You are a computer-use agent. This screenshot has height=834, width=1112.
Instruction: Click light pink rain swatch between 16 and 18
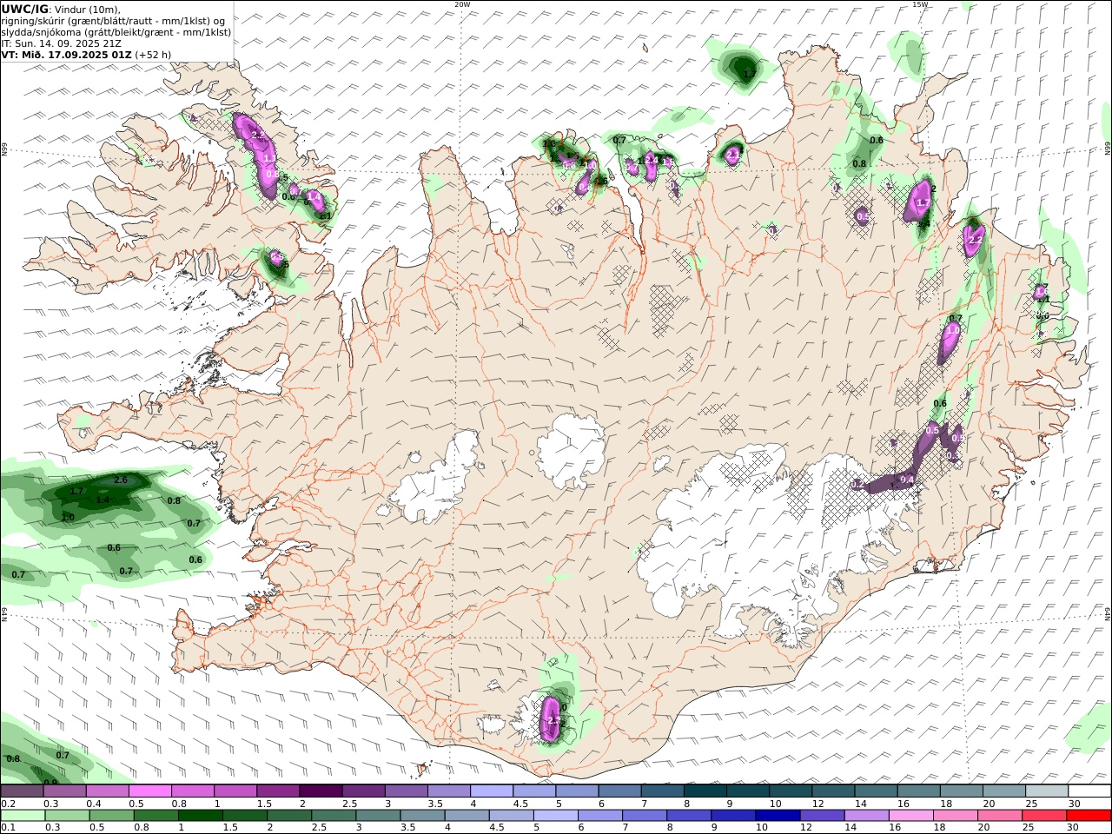pyautogui.click(x=911, y=816)
